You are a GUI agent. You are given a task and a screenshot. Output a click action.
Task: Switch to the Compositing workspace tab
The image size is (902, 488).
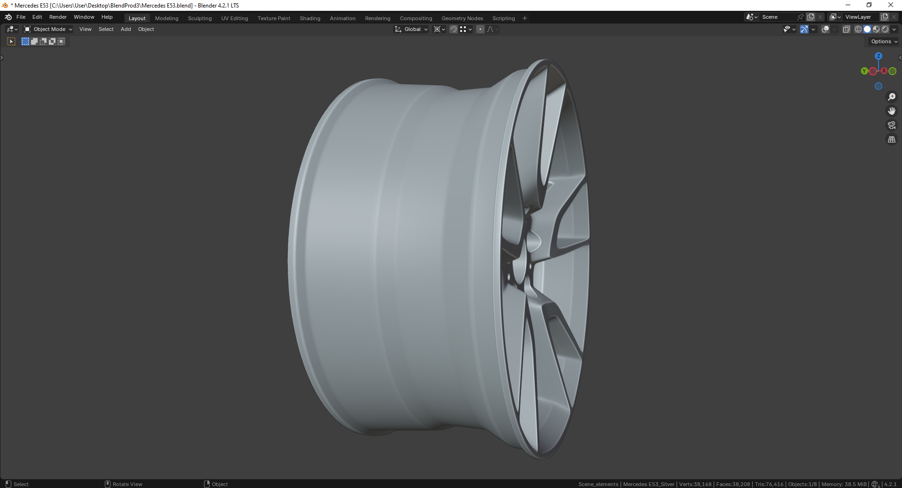pyautogui.click(x=416, y=18)
